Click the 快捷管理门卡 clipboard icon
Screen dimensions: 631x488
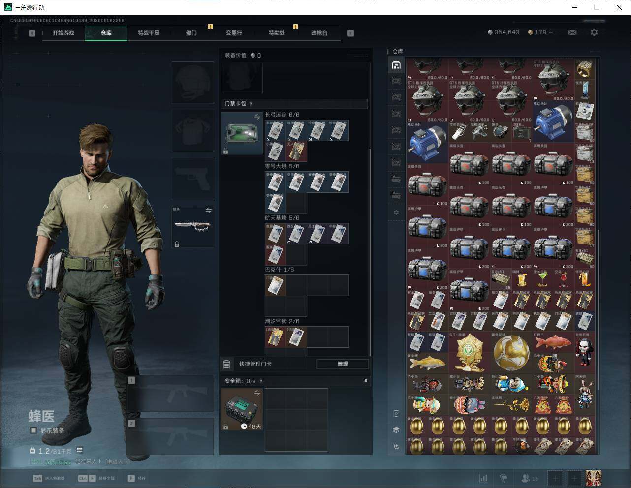click(x=226, y=364)
